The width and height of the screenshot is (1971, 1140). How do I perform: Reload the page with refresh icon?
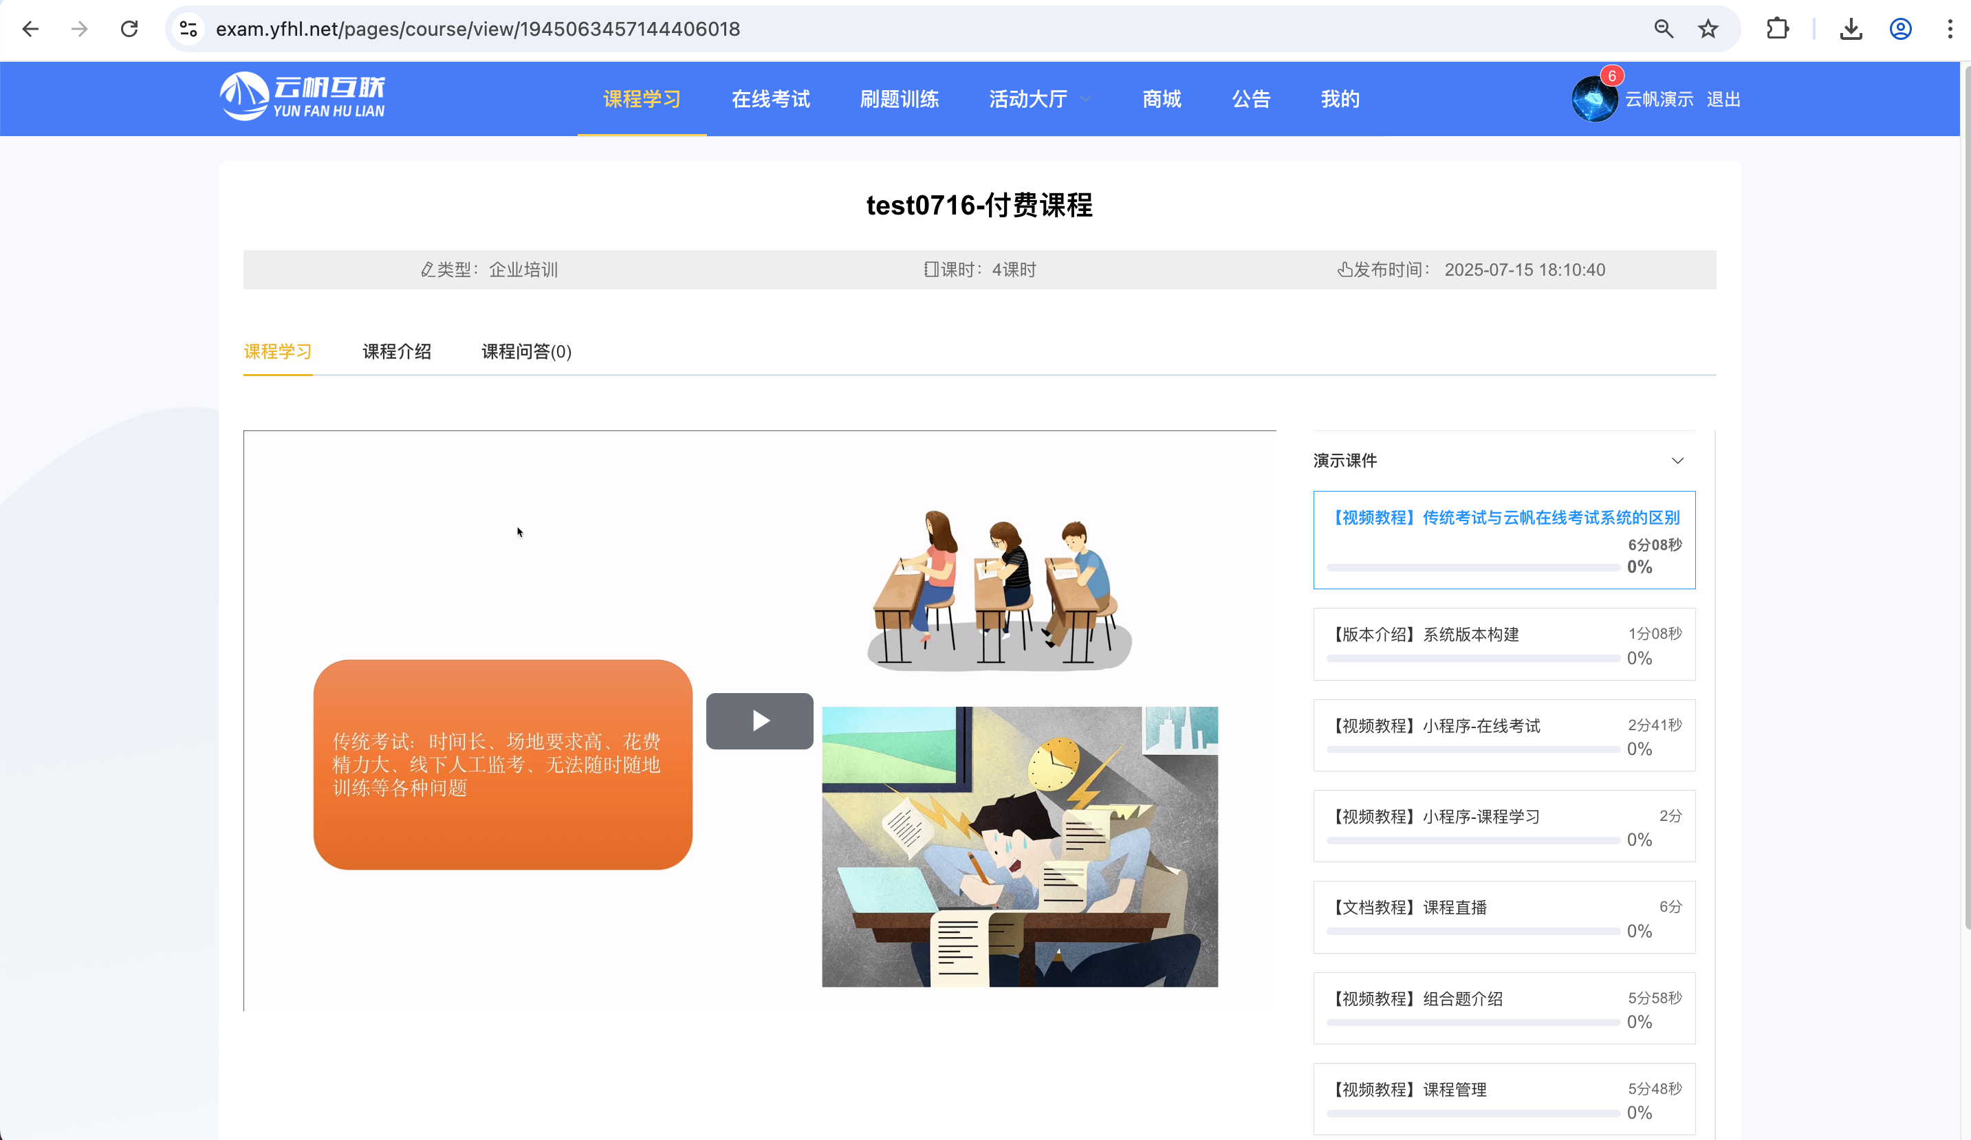click(129, 29)
